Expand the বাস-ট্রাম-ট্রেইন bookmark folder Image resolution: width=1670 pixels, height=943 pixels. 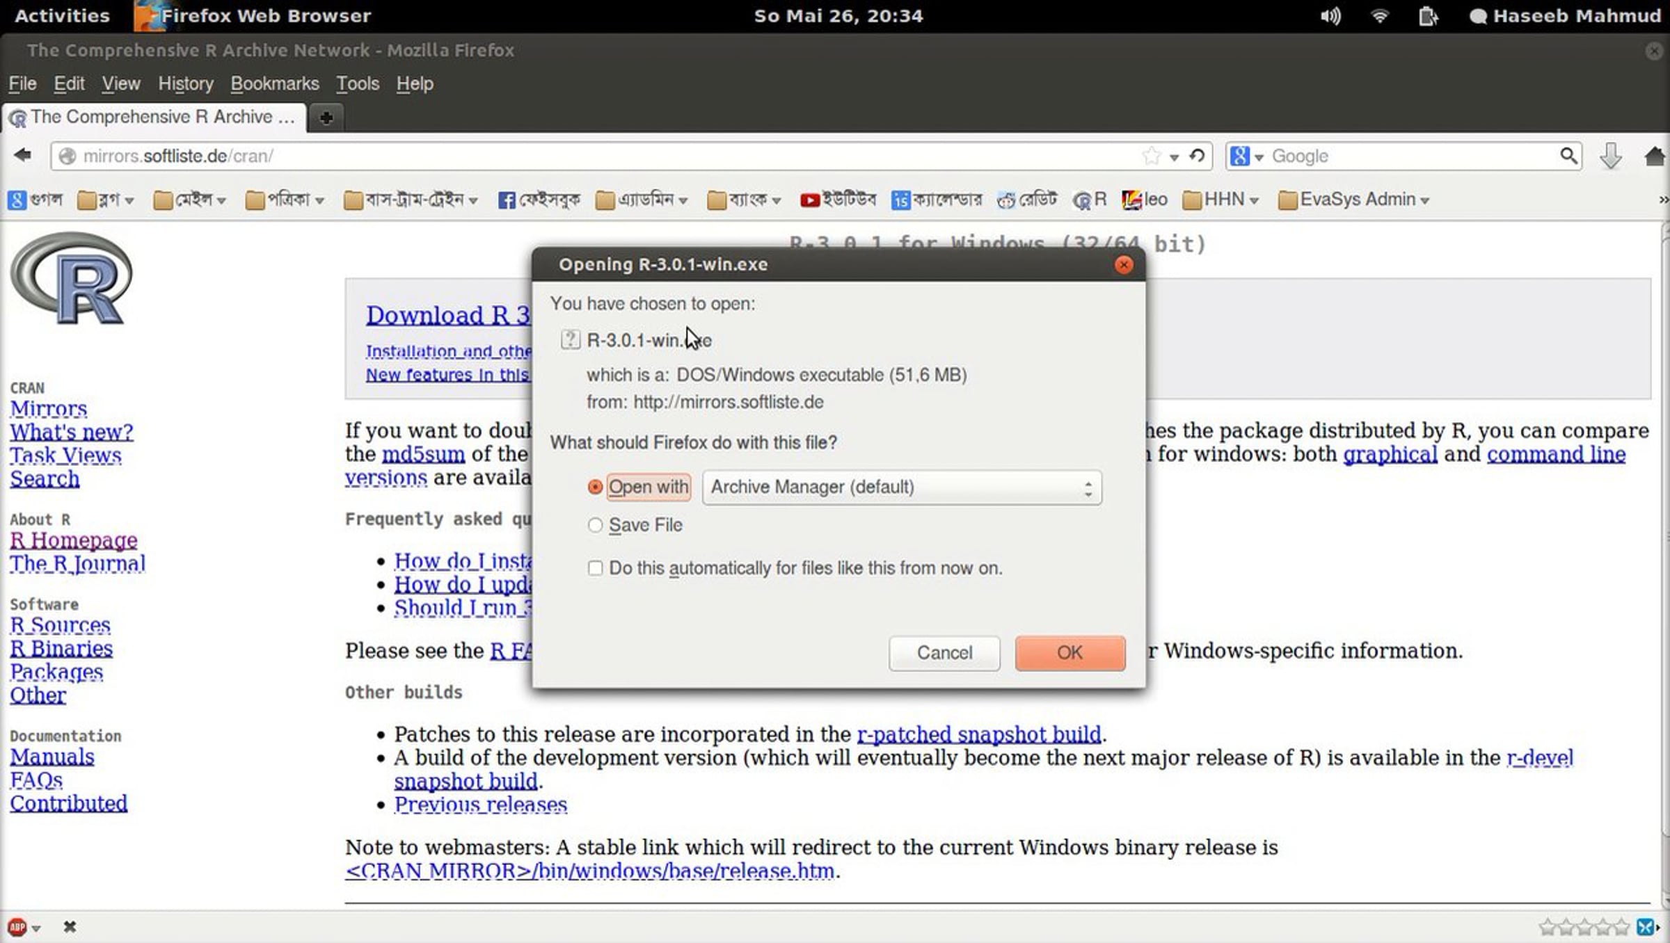[411, 200]
